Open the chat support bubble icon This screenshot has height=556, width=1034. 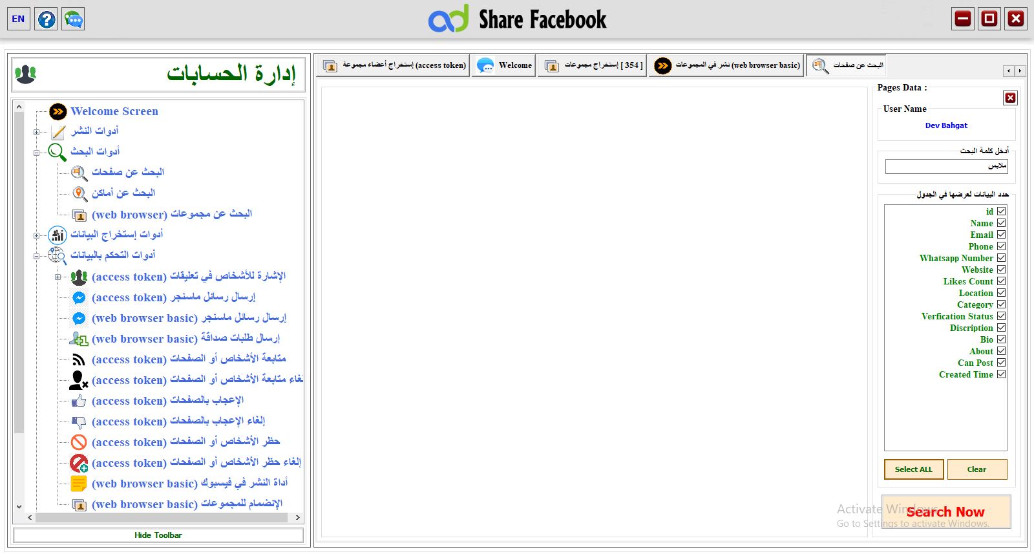point(73,19)
